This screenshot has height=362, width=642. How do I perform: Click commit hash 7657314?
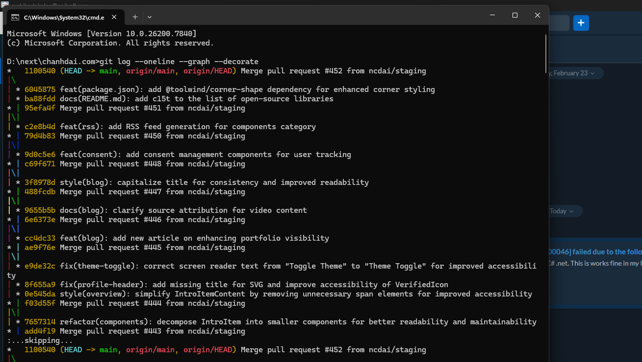click(x=40, y=322)
